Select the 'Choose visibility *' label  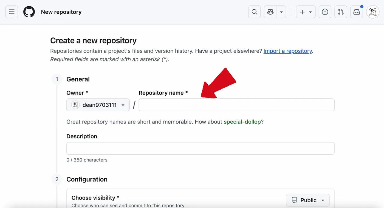pyautogui.click(x=95, y=198)
